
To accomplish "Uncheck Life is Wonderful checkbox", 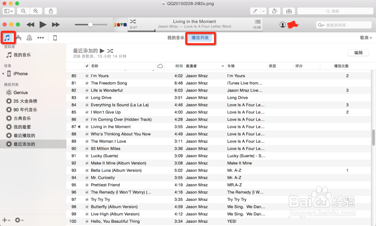I will [87, 90].
